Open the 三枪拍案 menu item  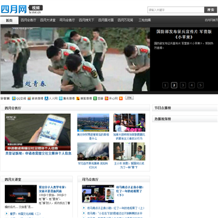[x=145, y=20]
